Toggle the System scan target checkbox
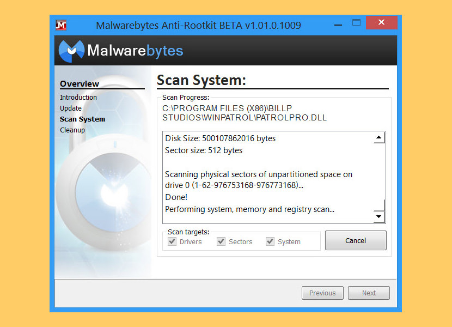This screenshot has width=452, height=327. coord(270,241)
